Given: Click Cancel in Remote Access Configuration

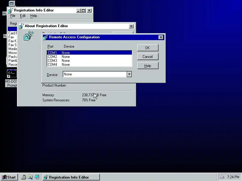Looking at the screenshot, I should [148, 57].
